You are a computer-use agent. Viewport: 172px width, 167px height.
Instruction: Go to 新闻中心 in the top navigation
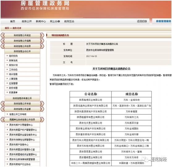click(41, 21)
